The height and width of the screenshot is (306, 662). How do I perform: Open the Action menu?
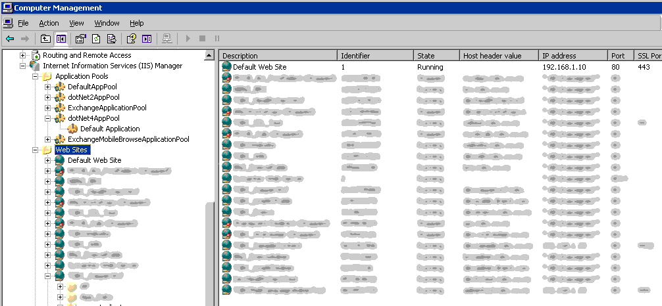pyautogui.click(x=49, y=23)
